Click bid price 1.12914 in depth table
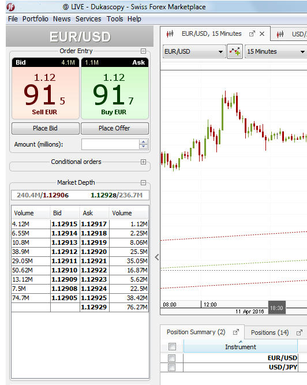 click(x=64, y=233)
